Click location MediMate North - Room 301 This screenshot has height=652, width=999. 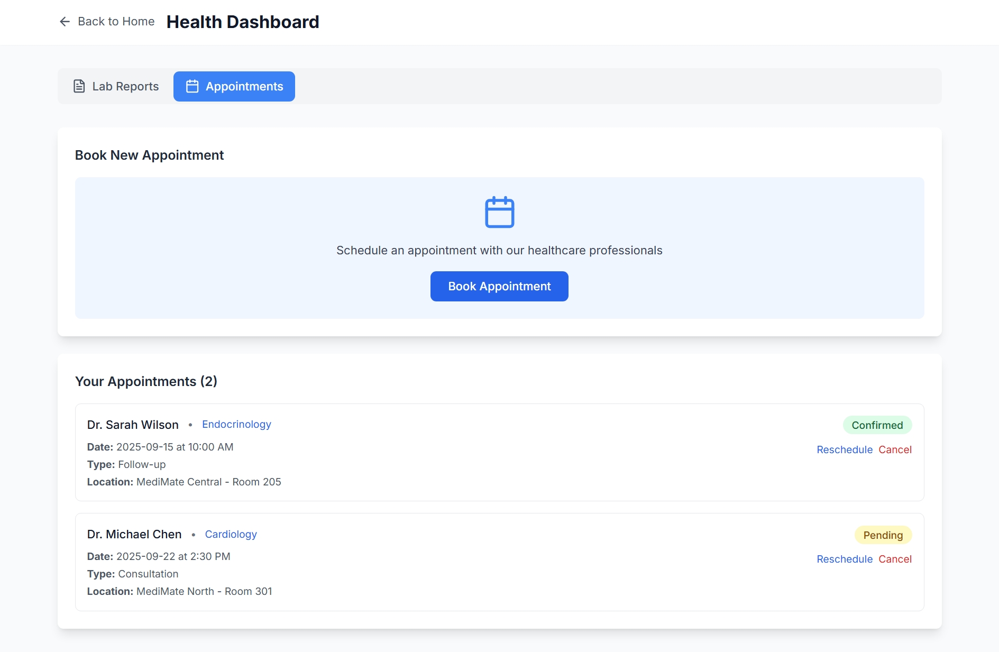click(204, 591)
